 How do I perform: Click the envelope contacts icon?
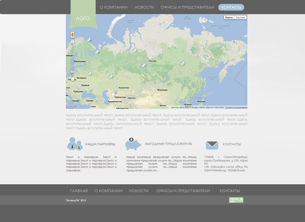point(212,145)
